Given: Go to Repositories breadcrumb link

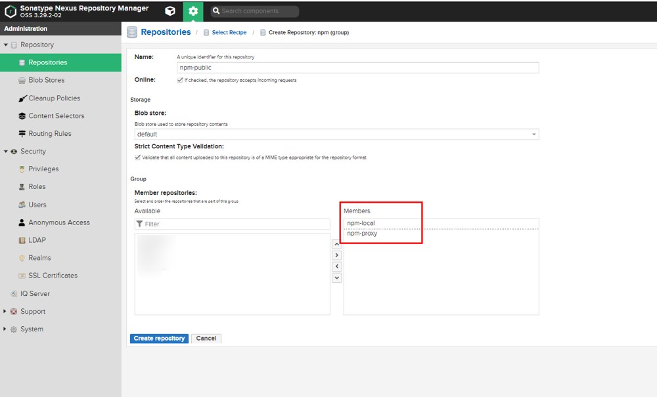Looking at the screenshot, I should [x=166, y=32].
